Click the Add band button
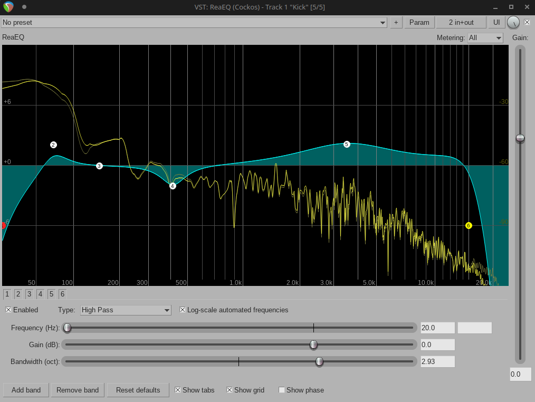 click(x=26, y=390)
